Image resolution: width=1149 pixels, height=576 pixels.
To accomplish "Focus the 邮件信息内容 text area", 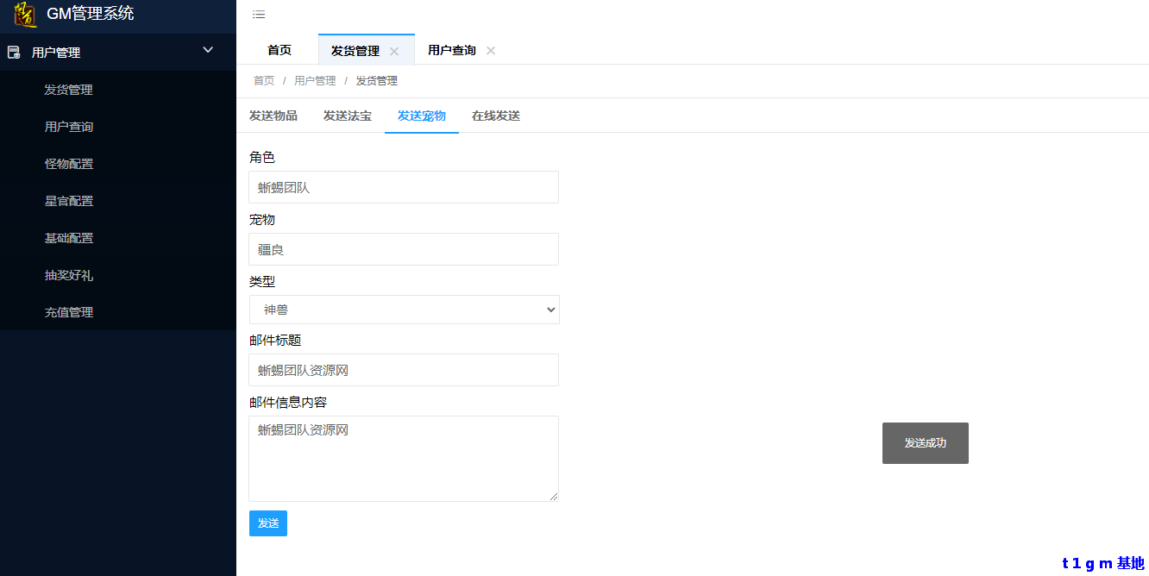I will (404, 458).
